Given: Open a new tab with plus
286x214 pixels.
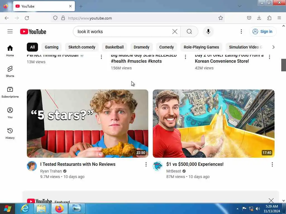Looking at the screenshot, I should [x=81, y=6].
